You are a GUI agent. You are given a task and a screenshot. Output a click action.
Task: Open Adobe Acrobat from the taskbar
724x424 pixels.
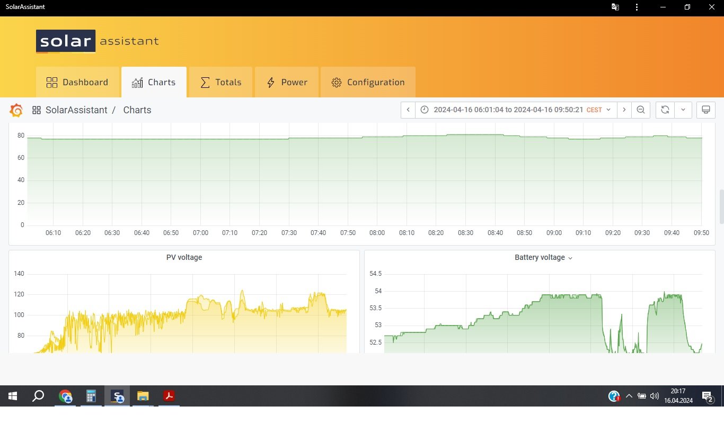[x=169, y=396]
